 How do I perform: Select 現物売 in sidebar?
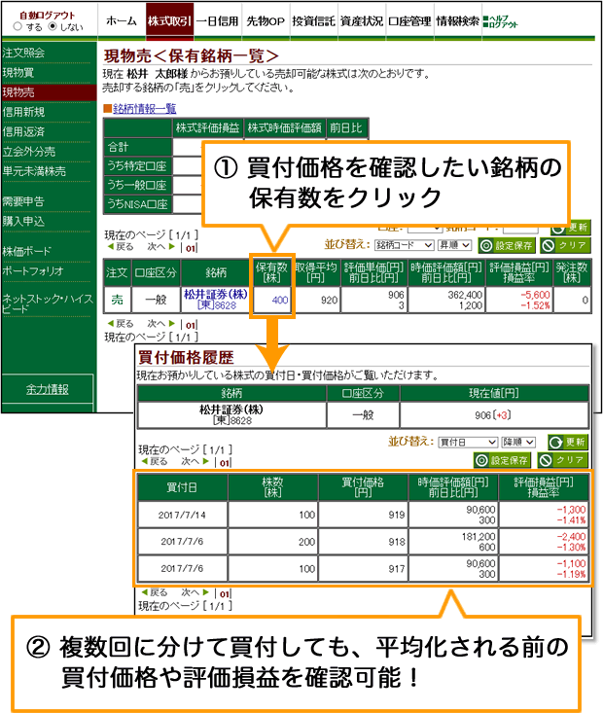49,92
